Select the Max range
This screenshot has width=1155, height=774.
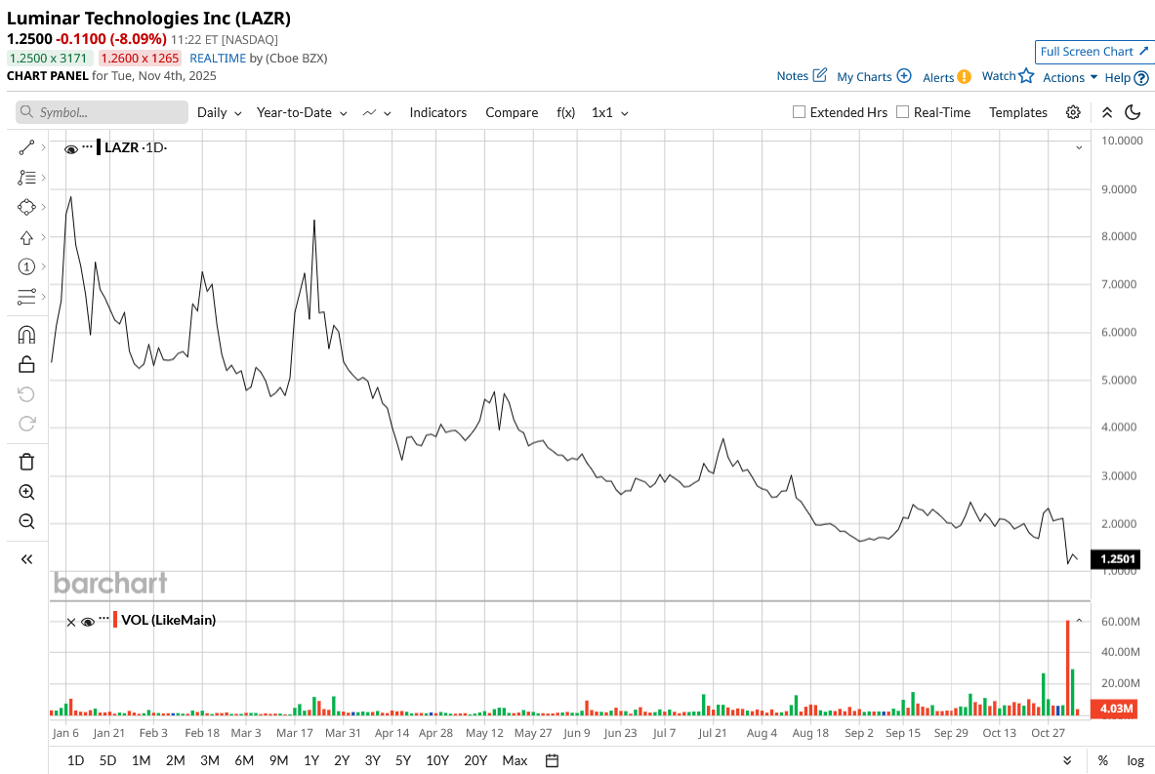coord(515,760)
